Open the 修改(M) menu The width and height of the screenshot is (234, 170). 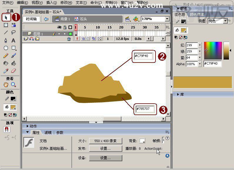pos(66,3)
